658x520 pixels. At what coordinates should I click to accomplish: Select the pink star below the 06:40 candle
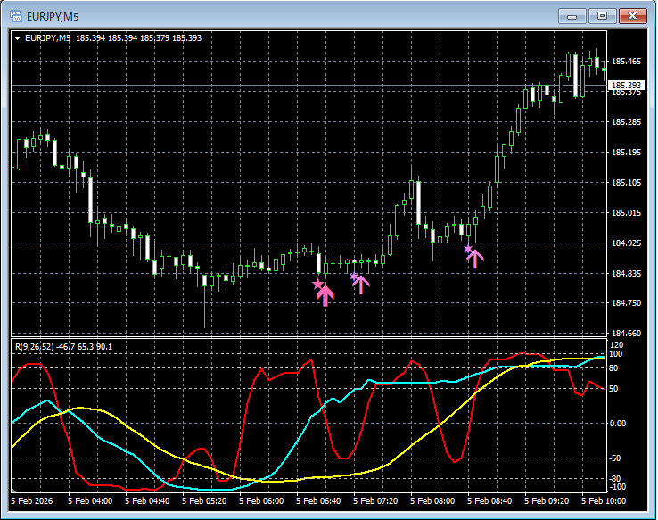pyautogui.click(x=318, y=285)
